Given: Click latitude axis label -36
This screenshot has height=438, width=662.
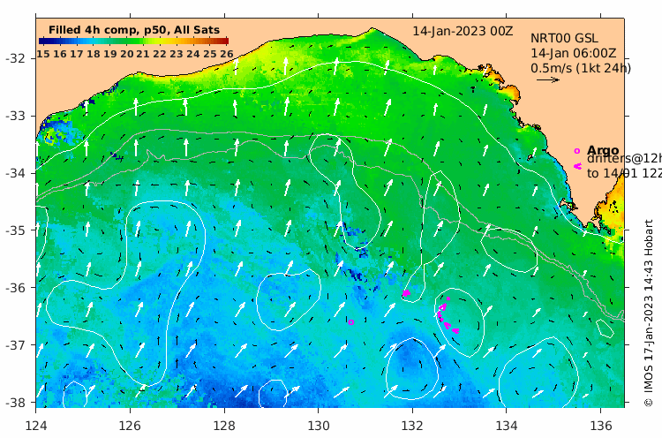Looking at the screenshot, I should (x=15, y=288).
